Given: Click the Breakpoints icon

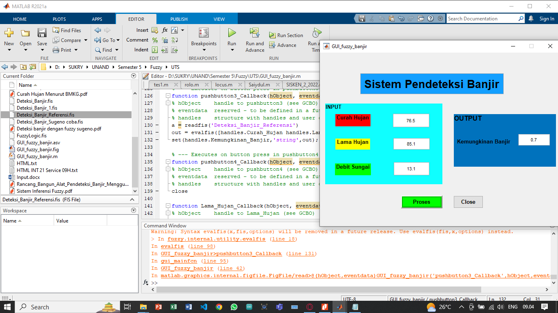Looking at the screenshot, I should tap(204, 33).
